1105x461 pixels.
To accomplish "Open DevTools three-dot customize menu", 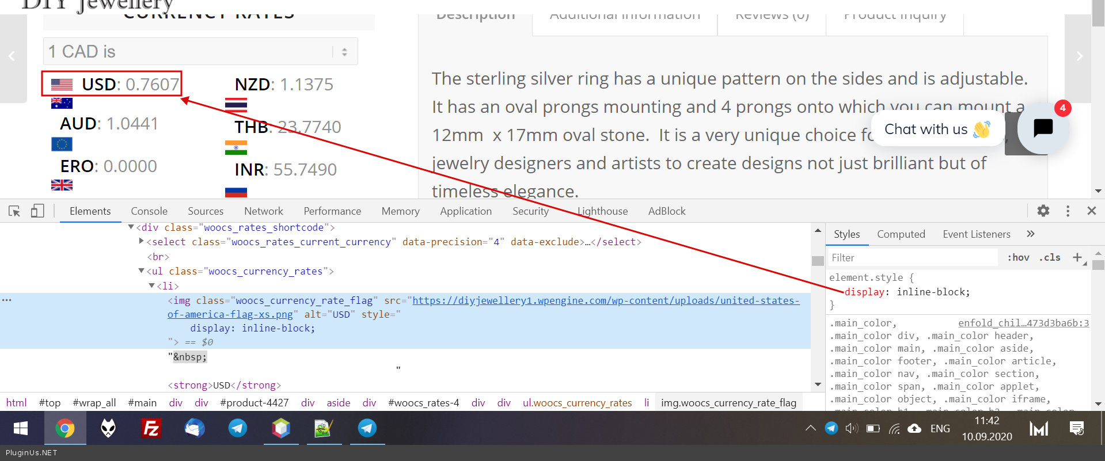I will 1068,211.
